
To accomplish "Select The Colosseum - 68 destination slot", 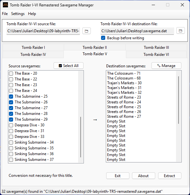I will coord(124,78).
